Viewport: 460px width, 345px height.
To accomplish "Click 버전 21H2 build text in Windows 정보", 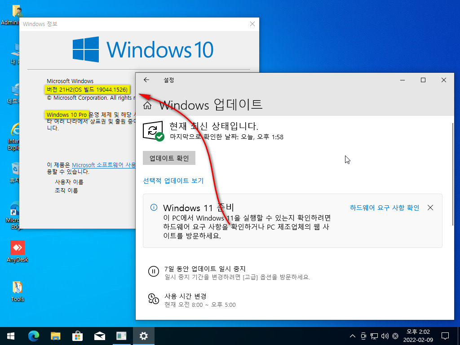I will [x=87, y=89].
